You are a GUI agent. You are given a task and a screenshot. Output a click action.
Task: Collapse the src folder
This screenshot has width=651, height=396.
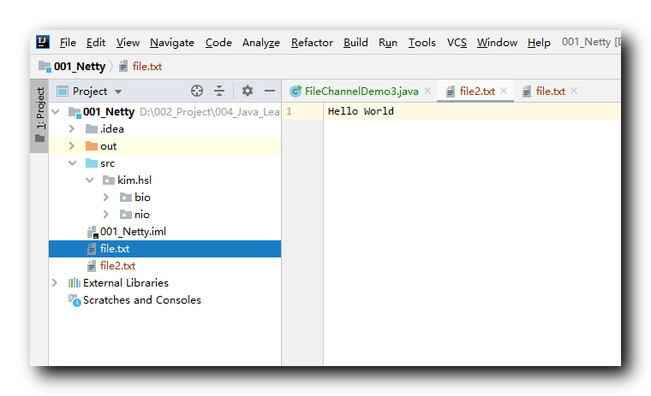72,163
